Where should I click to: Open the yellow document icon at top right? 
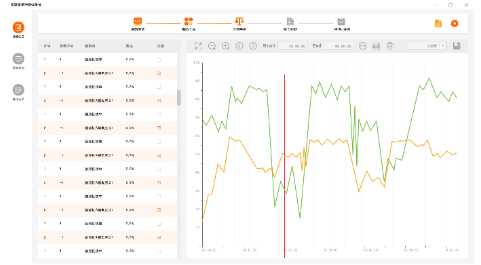click(x=438, y=23)
